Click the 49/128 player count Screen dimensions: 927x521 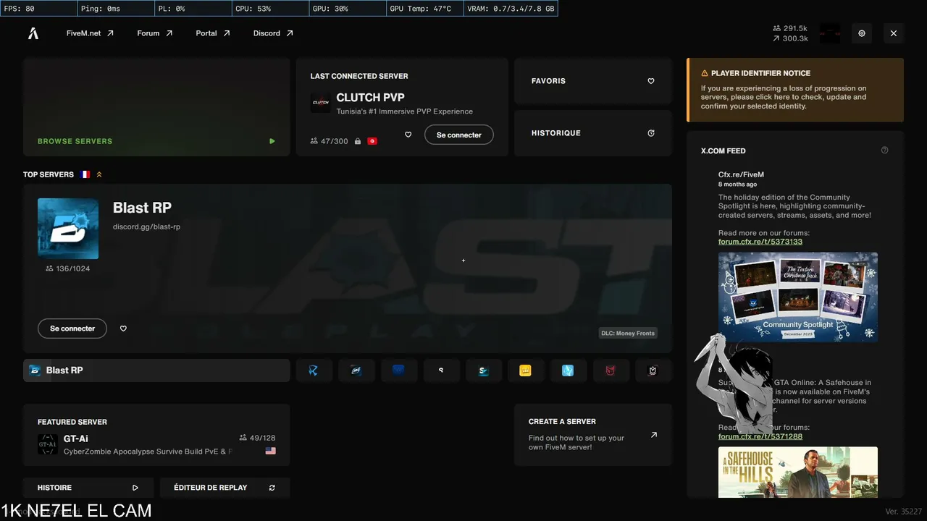click(257, 438)
